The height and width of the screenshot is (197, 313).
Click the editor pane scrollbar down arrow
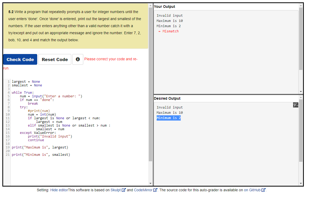tap(151, 183)
